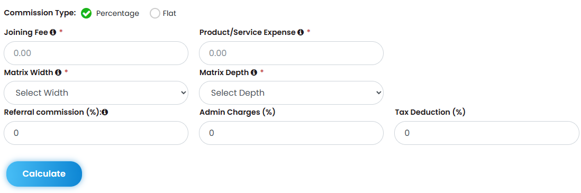
Task: Focus the Product/Service Expense input field
Action: click(x=291, y=53)
